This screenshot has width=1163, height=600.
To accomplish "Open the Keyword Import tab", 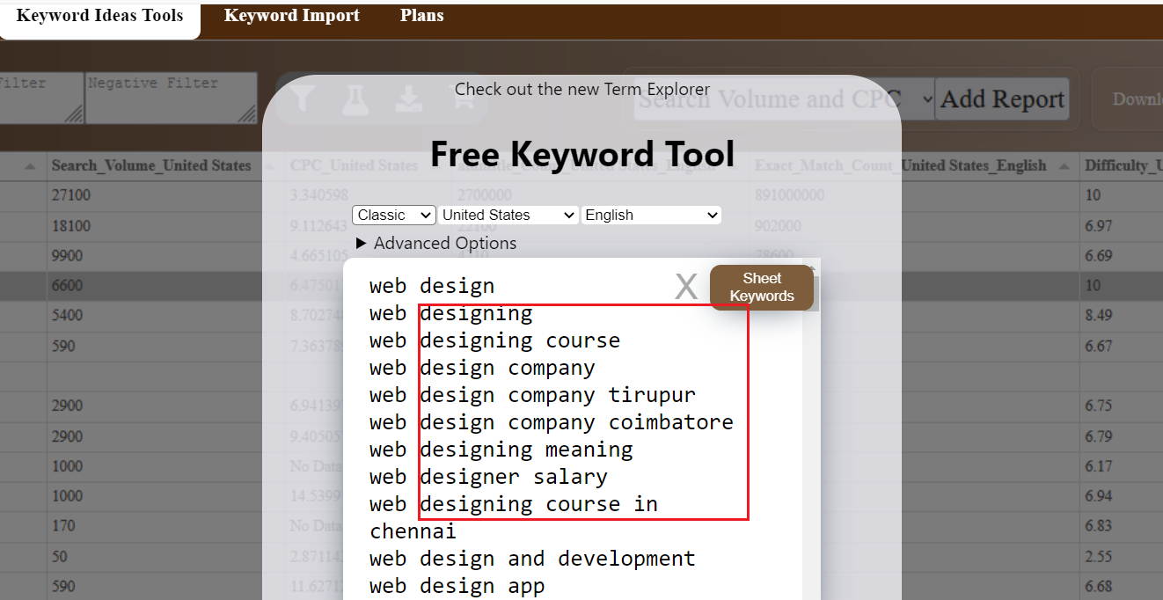I will 291,16.
